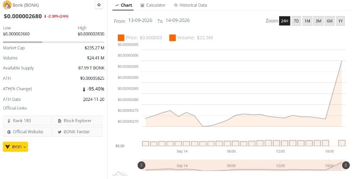Click the Historical Data clock icon
This screenshot has height=179, width=356.
click(176, 5)
